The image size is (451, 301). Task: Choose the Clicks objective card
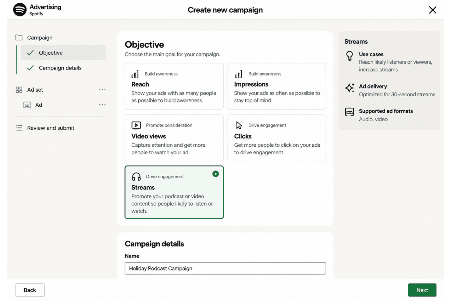[x=277, y=138]
